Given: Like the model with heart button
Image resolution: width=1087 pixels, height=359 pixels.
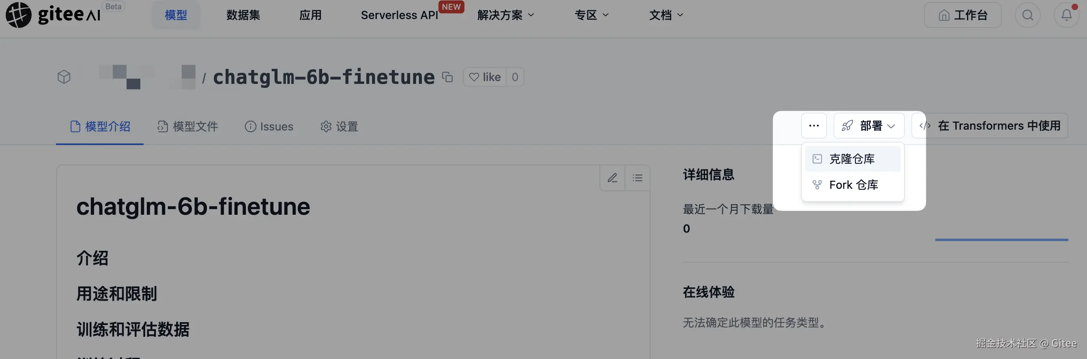Looking at the screenshot, I should pos(485,77).
